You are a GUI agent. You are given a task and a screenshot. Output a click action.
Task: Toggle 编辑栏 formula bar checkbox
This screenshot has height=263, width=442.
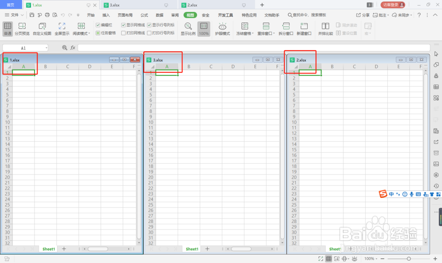(104, 25)
